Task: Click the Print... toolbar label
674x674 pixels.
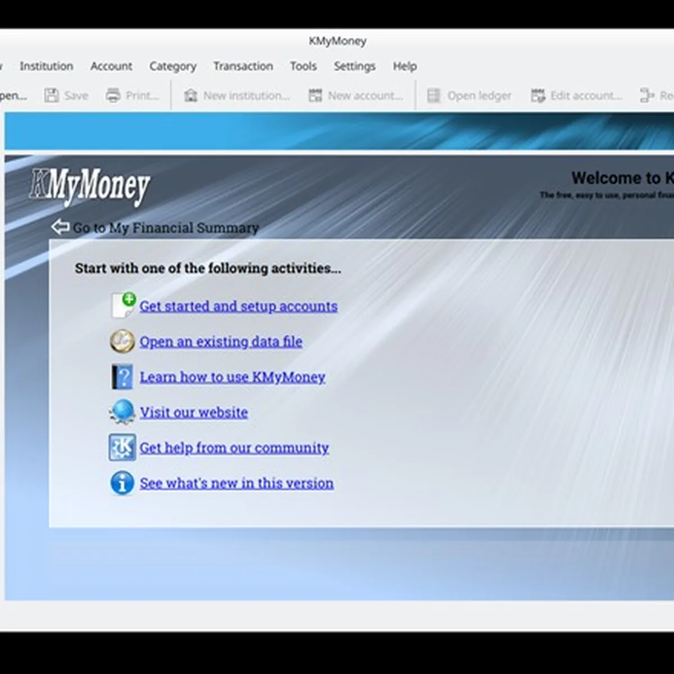Action: coord(143,95)
